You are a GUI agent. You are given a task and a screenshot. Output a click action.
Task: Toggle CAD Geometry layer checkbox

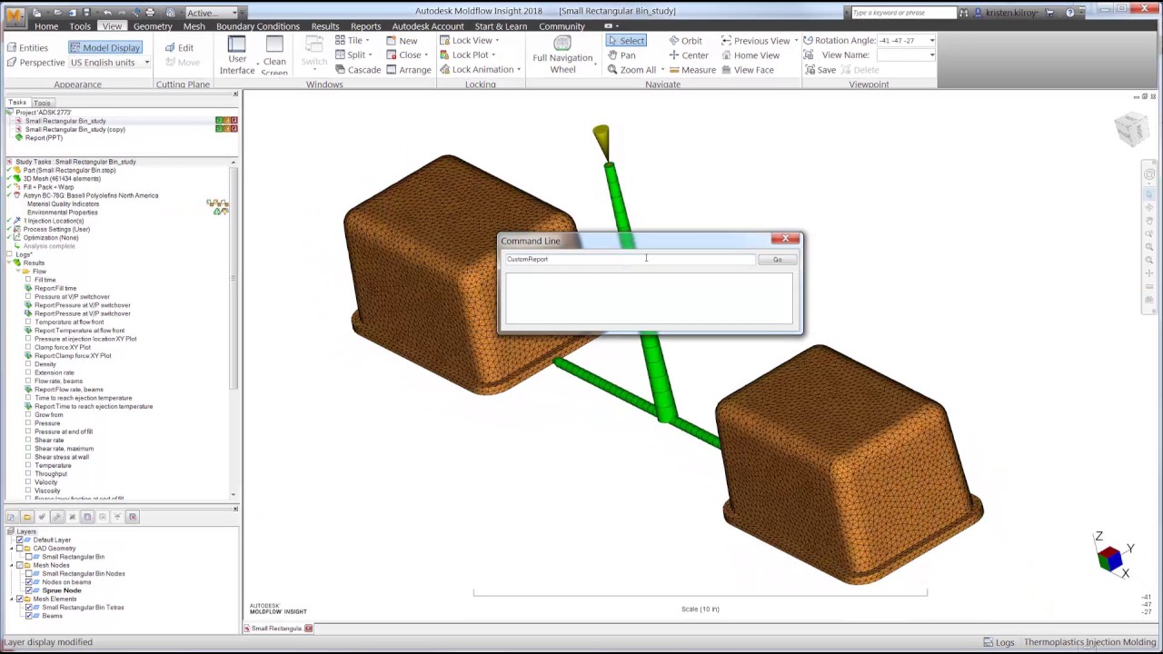click(19, 549)
